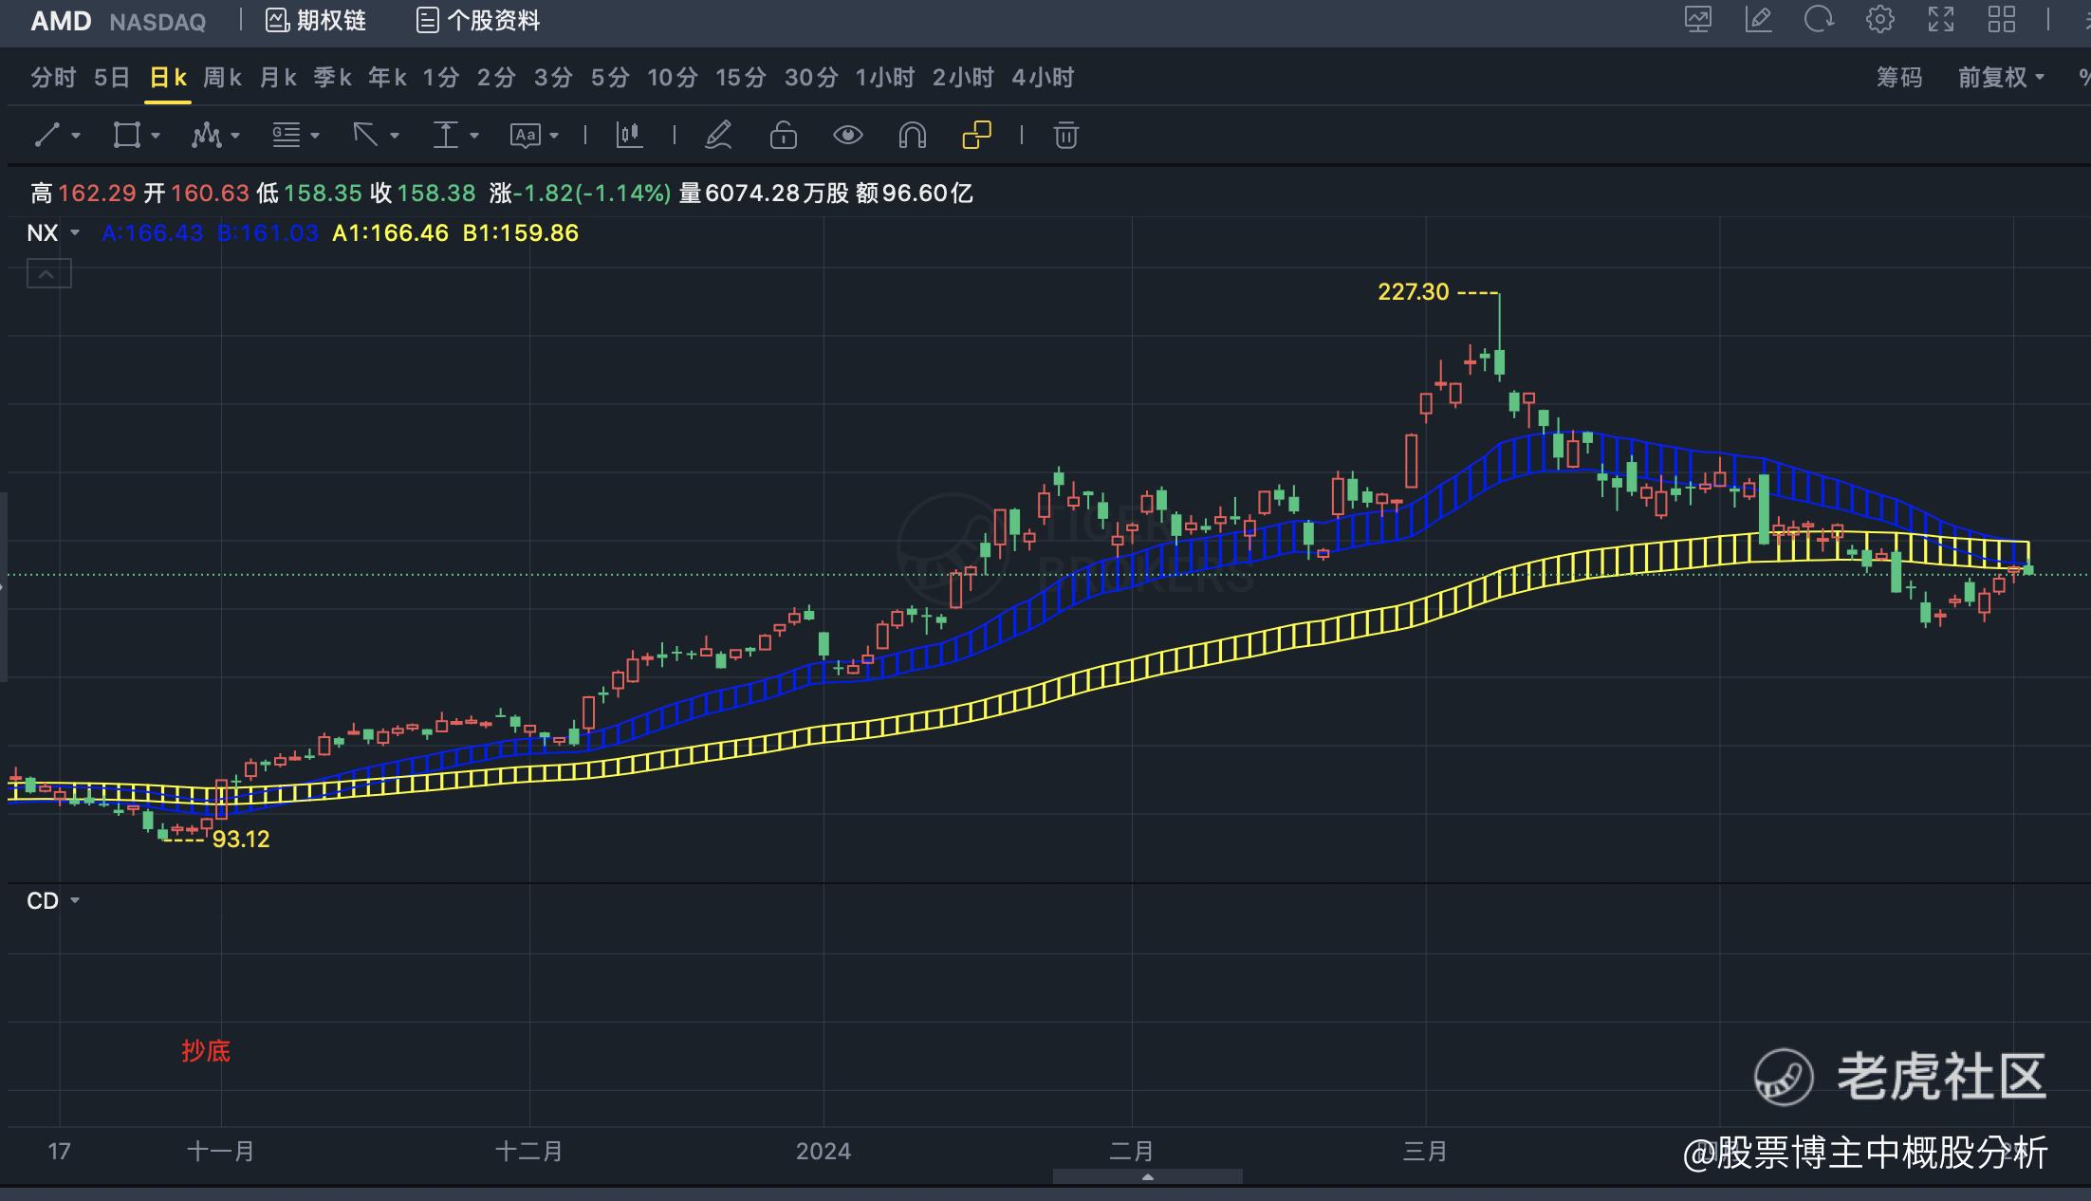Image resolution: width=2091 pixels, height=1201 pixels.
Task: Click the magnet snap tool icon
Action: pyautogui.click(x=912, y=135)
